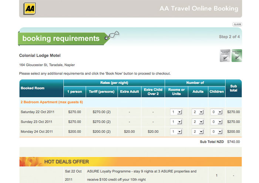
Task: Click the AA logo icon
Action: pos(30,9)
